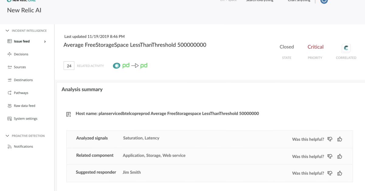
Task: Give thumbs down on Related component row
Action: click(330, 156)
